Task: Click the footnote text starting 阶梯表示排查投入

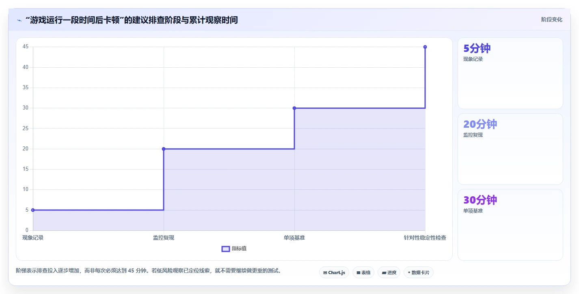Action: [149, 270]
